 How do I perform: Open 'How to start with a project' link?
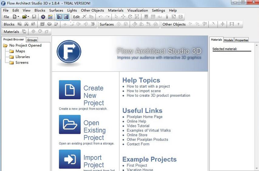coord(148,86)
